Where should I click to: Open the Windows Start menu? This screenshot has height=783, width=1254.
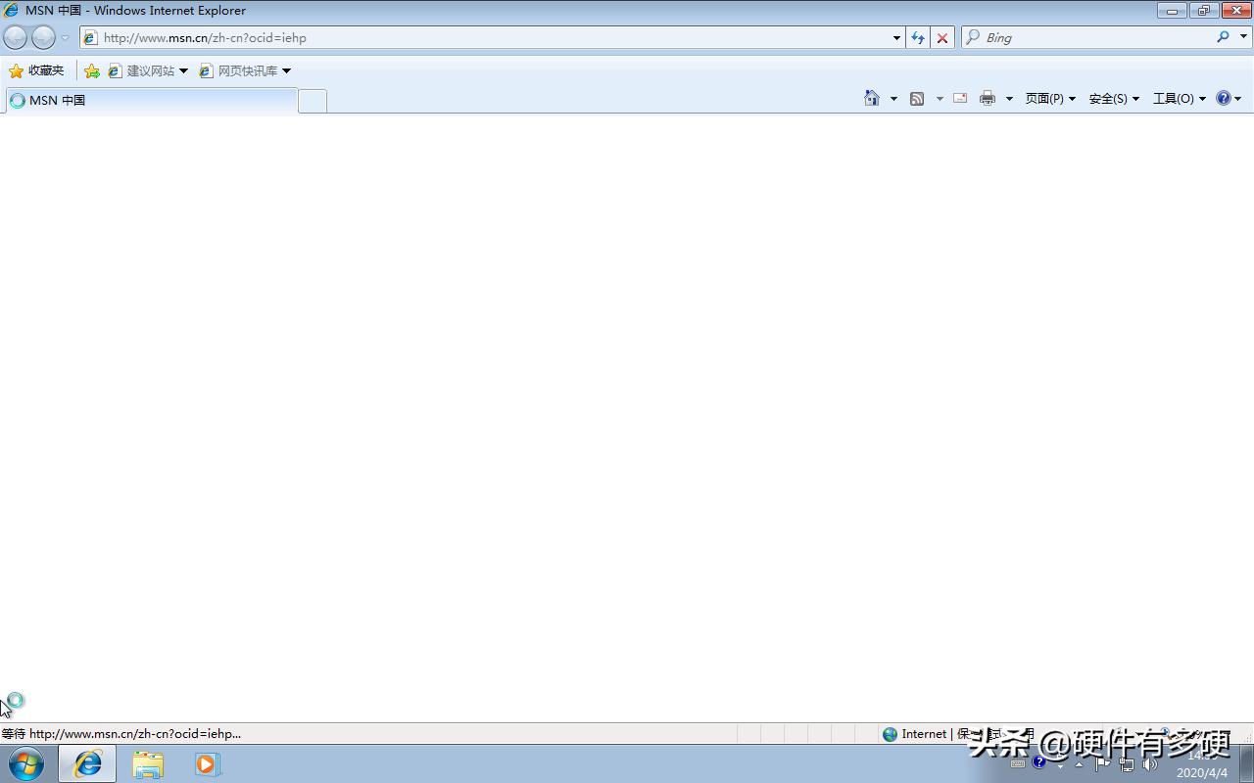[26, 763]
